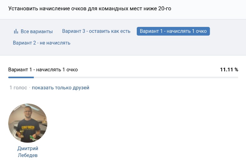Switch to the "Все варианты" tab
Screen dimensions: 246x163
[x=37, y=32]
